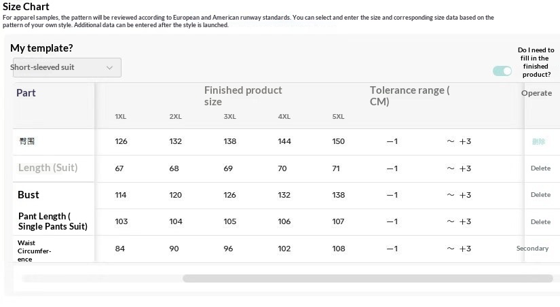Click the faded delete link in first row
The width and height of the screenshot is (560, 307).
pos(538,141)
